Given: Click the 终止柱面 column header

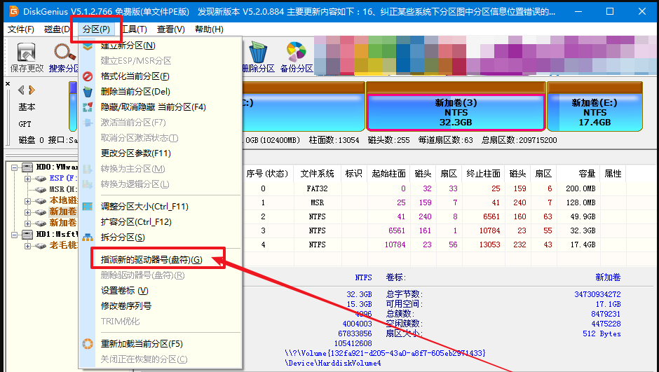Looking at the screenshot, I should coord(483,174).
